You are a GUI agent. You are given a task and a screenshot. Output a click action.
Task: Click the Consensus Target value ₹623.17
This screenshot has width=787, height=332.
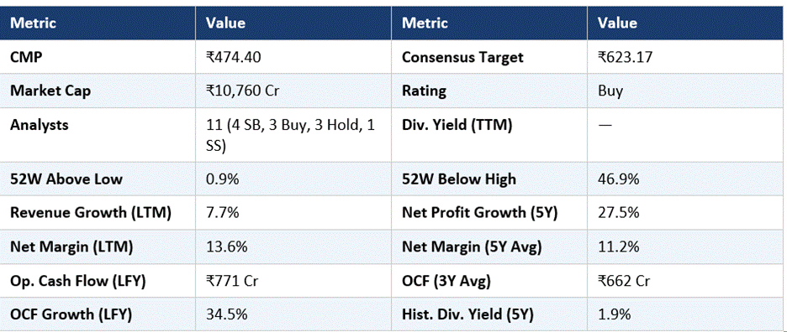click(x=625, y=57)
